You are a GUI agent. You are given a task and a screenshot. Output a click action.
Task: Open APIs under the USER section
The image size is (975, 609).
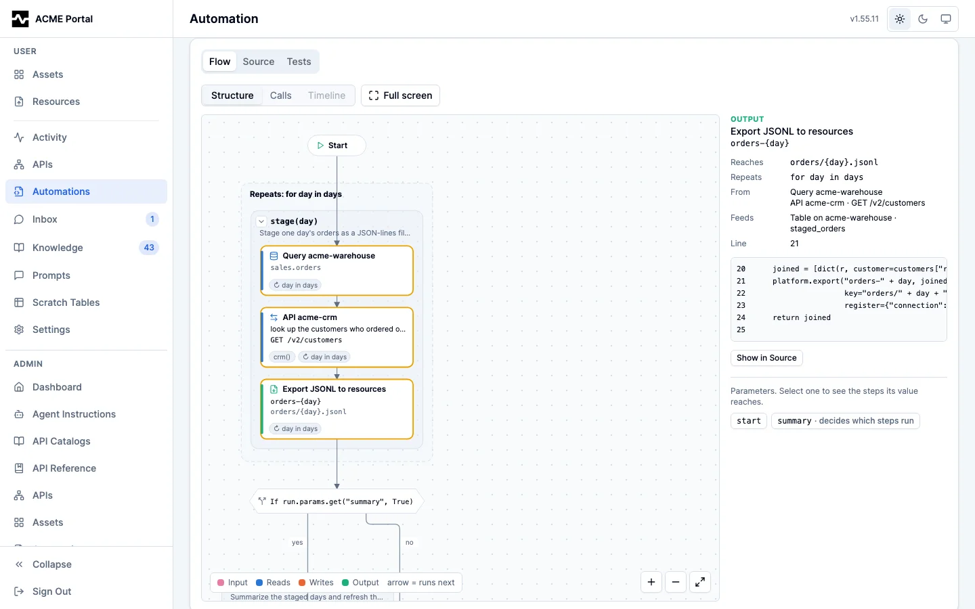pos(86,164)
